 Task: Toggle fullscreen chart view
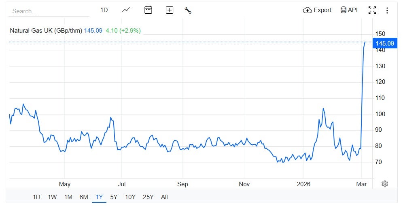coord(372,10)
